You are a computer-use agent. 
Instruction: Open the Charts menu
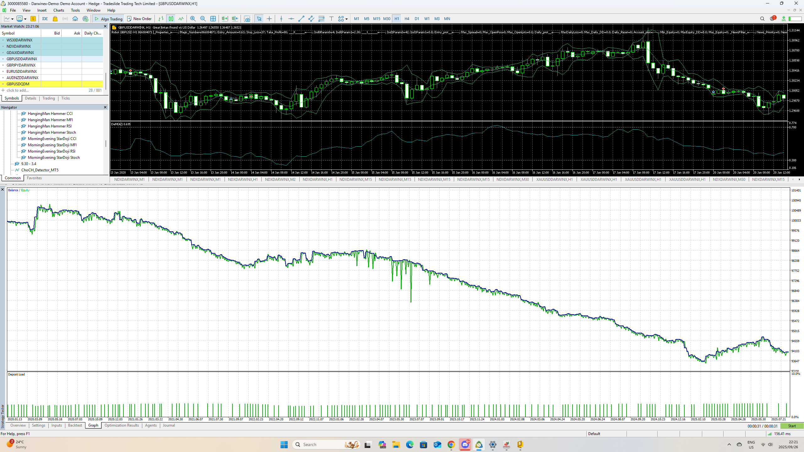(58, 10)
